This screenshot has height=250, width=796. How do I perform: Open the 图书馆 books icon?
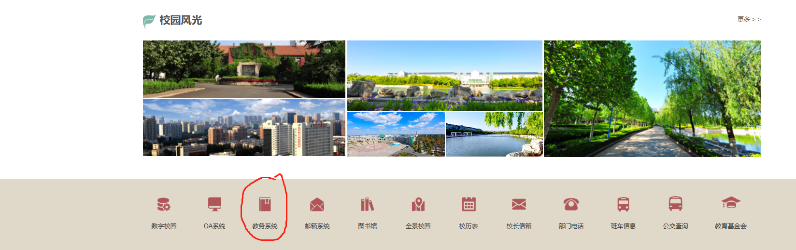pyautogui.click(x=368, y=204)
